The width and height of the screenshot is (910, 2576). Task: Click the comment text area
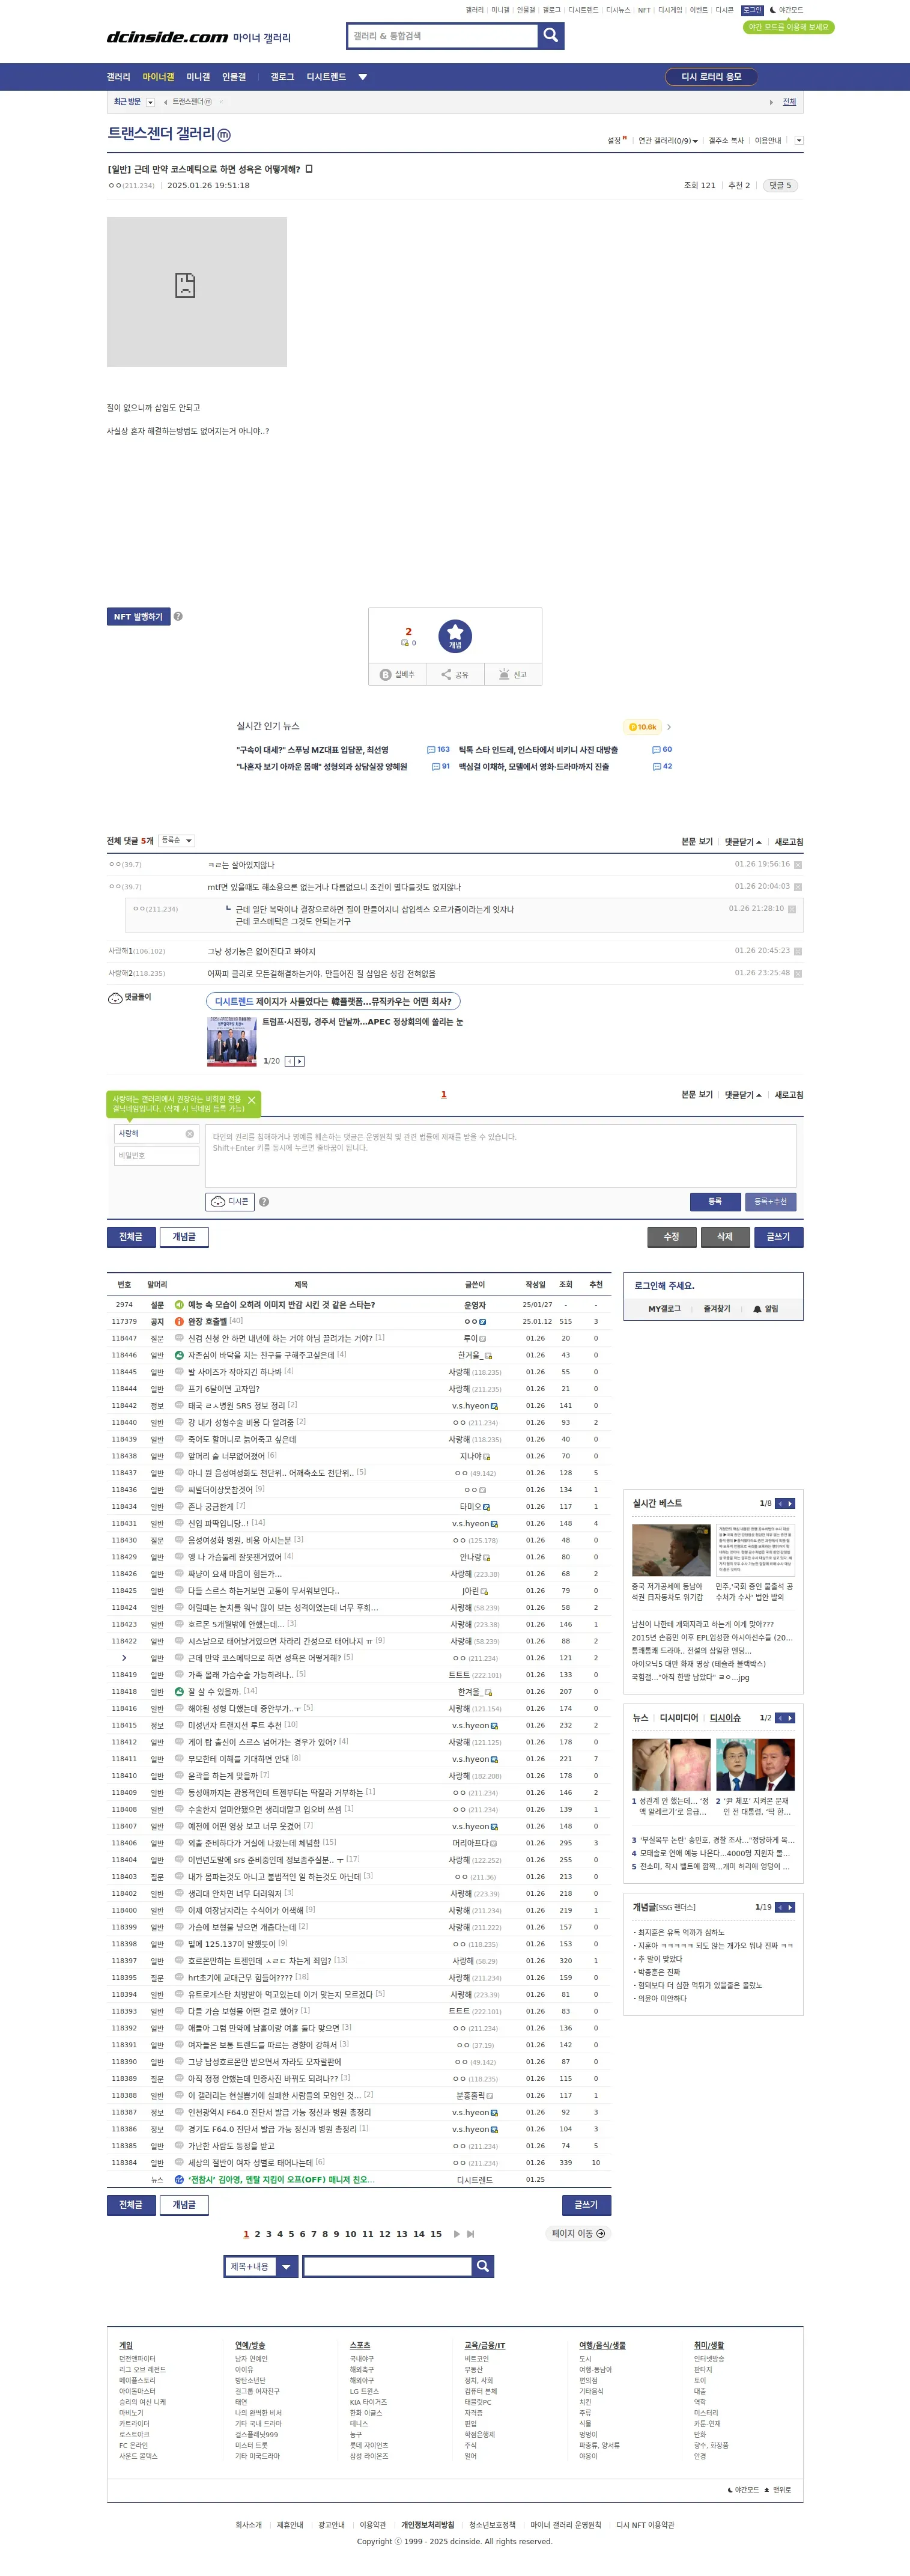500,1155
